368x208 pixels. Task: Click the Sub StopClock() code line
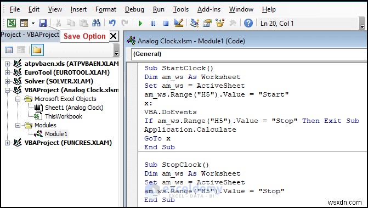177,165
